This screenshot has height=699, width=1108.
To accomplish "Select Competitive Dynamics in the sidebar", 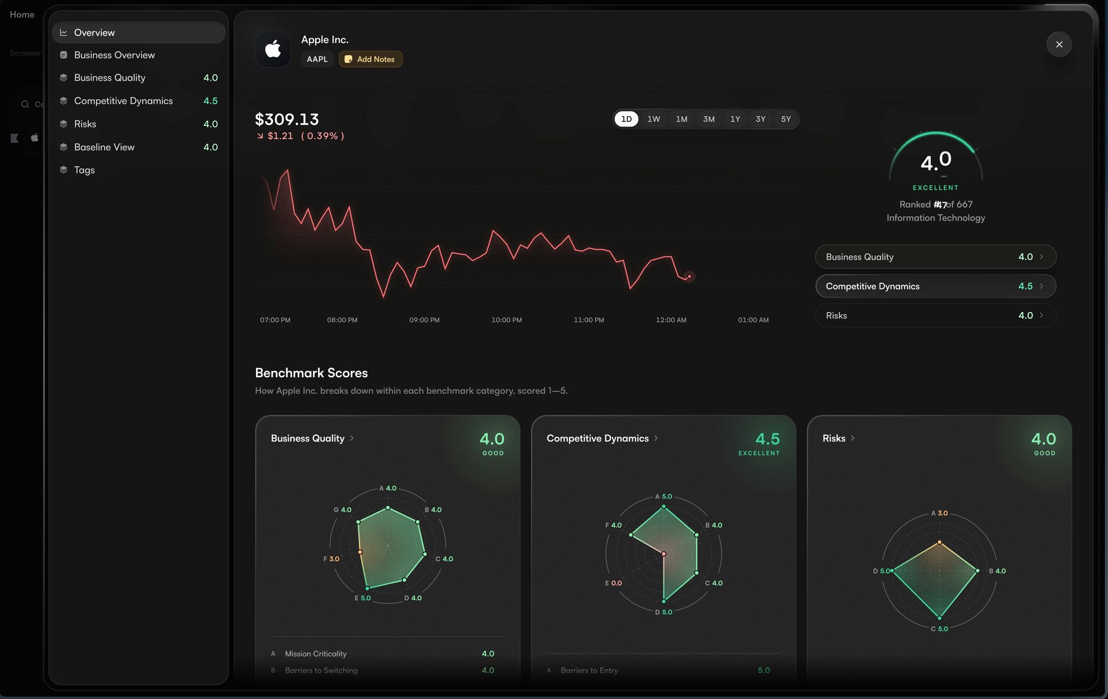I will coord(138,101).
